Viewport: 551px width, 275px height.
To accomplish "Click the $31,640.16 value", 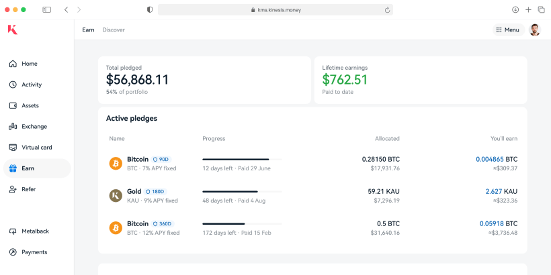I will point(385,233).
